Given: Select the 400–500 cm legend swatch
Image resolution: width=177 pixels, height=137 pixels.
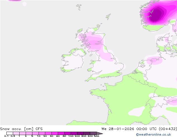Looking at the screenshot, I should [93, 133].
